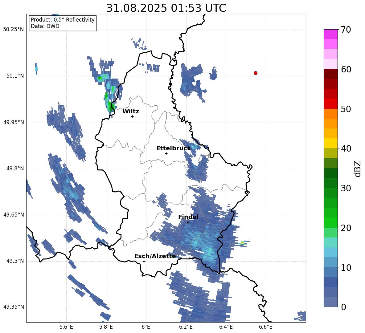Viewport: 365px width, 333px height.
Task: Click the red dot marker on the map
Action: point(256,73)
